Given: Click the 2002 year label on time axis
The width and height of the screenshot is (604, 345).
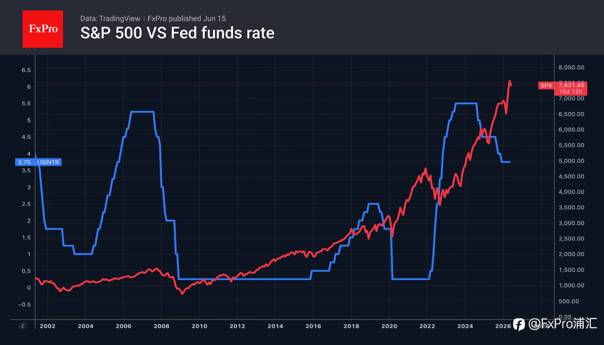Looking at the screenshot, I should 47,326.
